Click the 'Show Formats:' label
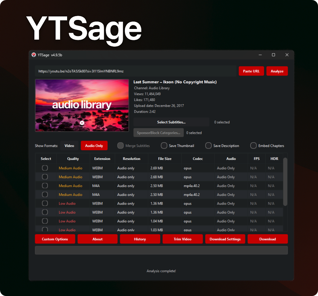Image resolution: width=318 pixels, height=296 pixels. [x=46, y=146]
